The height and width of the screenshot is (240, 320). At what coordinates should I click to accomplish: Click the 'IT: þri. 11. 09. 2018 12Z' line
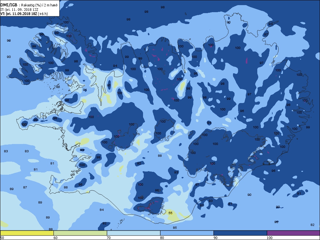click(20, 10)
